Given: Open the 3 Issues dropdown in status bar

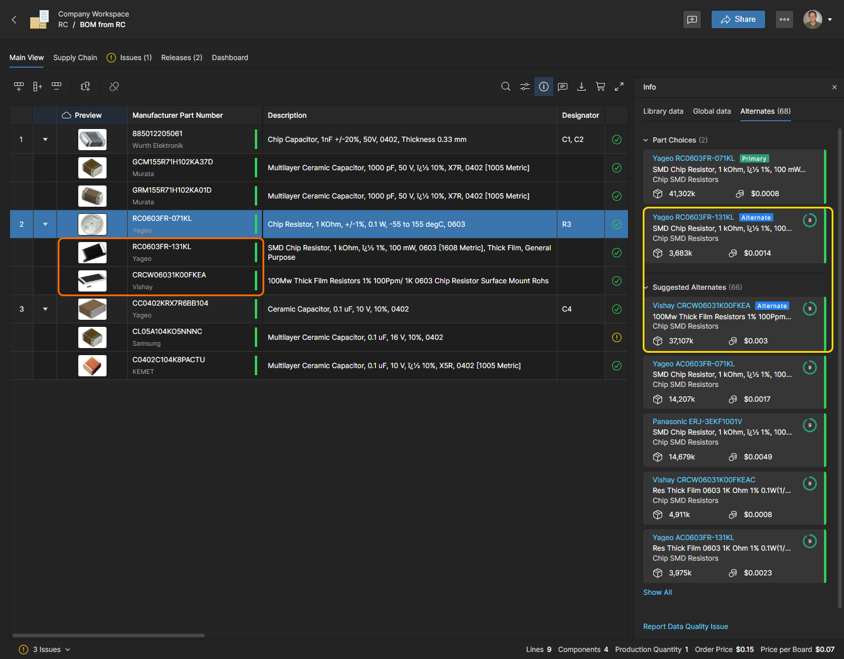Looking at the screenshot, I should click(x=45, y=650).
